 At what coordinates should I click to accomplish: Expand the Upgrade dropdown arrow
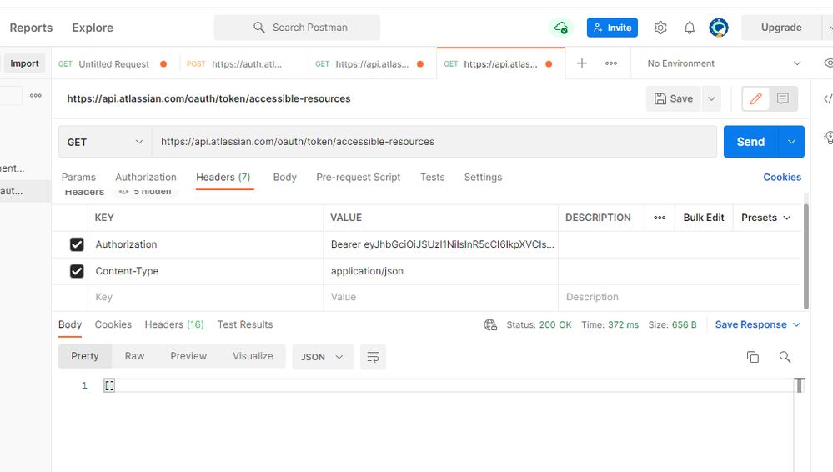(x=828, y=28)
